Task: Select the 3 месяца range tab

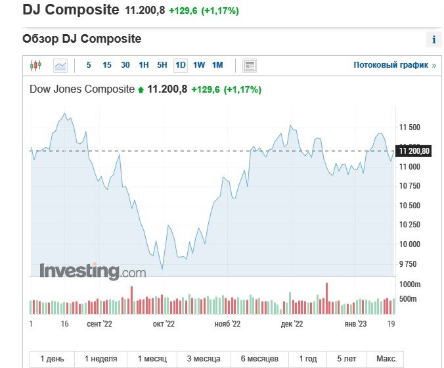Action: [x=203, y=359]
